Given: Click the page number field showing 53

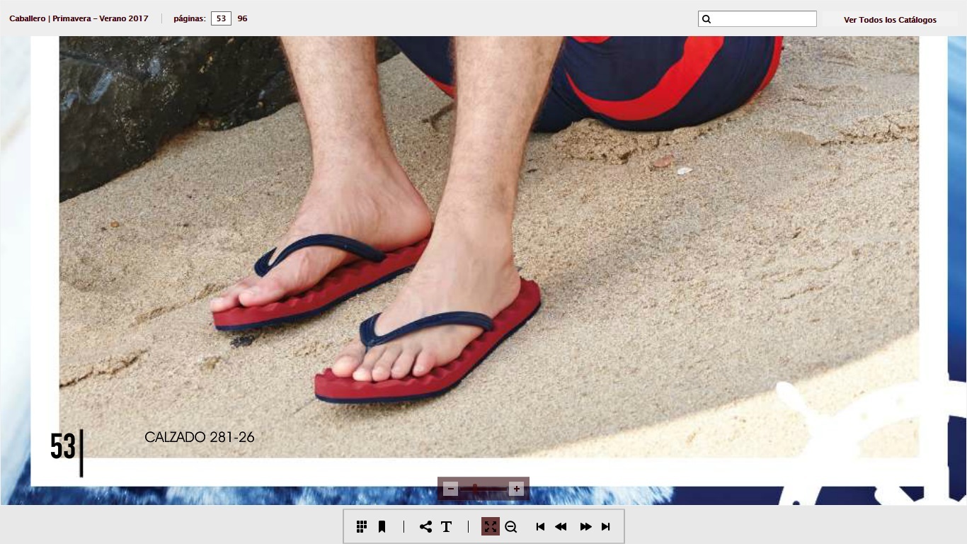Looking at the screenshot, I should tap(221, 18).
